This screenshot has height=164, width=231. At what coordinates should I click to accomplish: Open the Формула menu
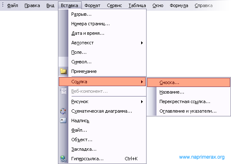[x=179, y=5]
